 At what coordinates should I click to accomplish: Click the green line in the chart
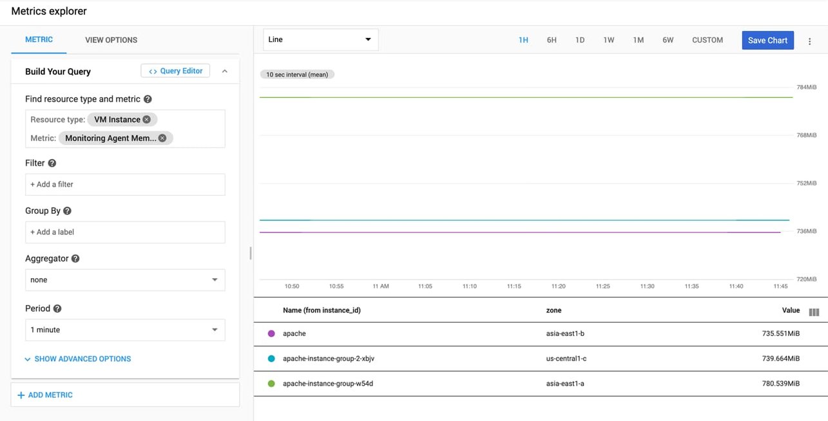click(526, 97)
